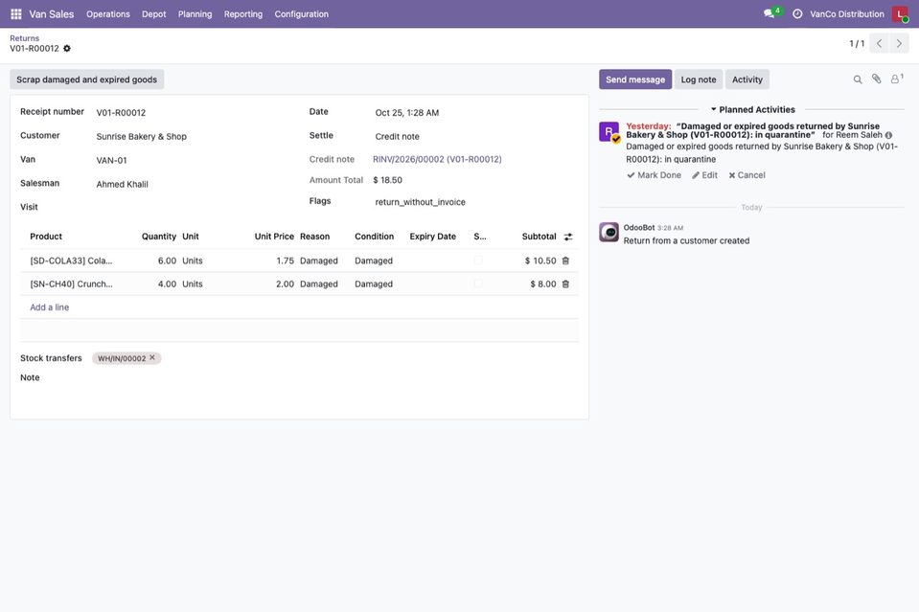Open the Configuration menu
919x612 pixels.
301,14
